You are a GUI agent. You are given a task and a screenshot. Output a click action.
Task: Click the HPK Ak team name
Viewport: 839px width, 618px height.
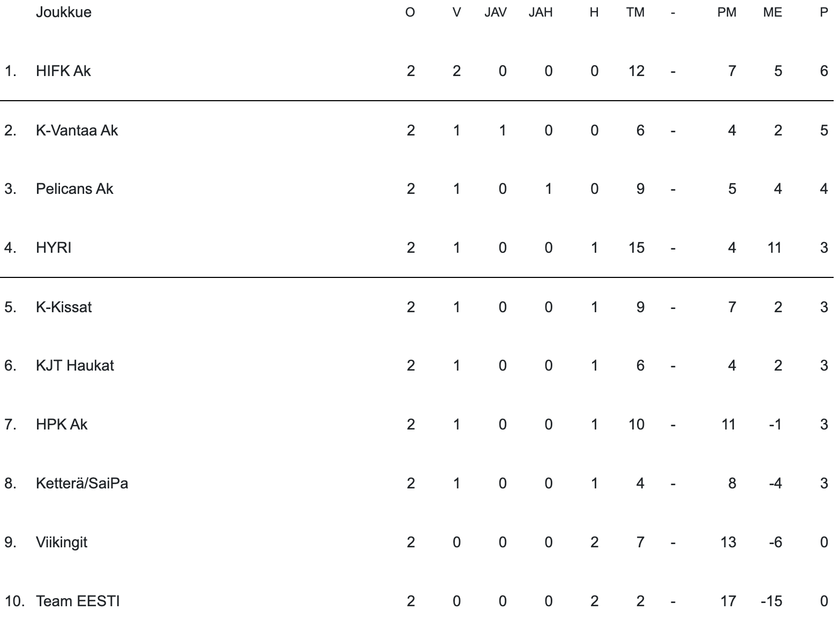(x=62, y=424)
